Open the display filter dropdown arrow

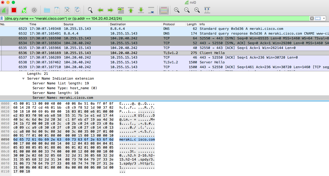pos(324,18)
